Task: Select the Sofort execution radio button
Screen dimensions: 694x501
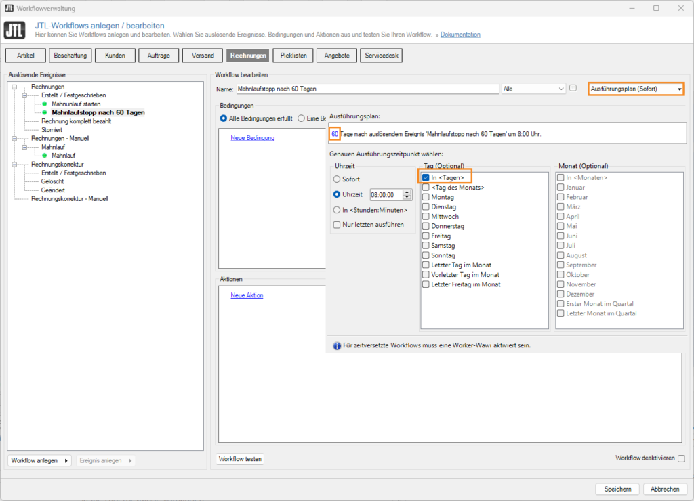Action: (336, 179)
